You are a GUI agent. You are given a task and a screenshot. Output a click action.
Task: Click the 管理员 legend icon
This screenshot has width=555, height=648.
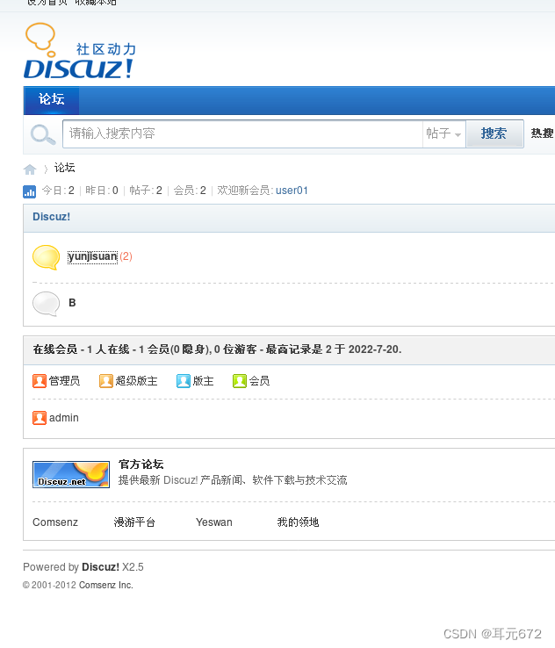pos(40,381)
